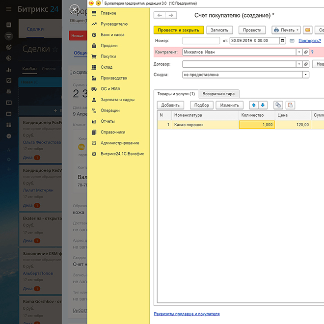
Task: Click the Bitrix24 hamburger menu icon
Action: pos(9,9)
